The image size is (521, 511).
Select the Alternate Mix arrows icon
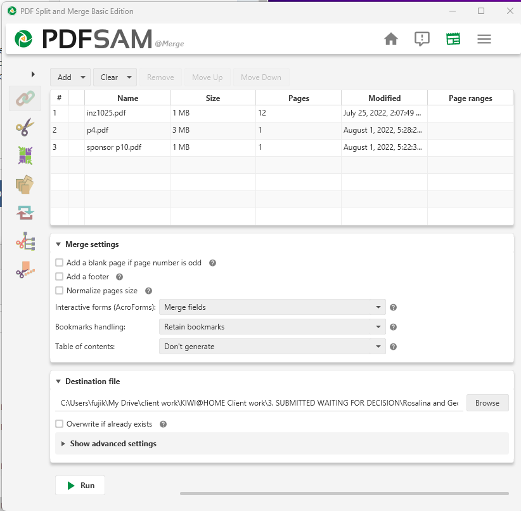click(25, 156)
